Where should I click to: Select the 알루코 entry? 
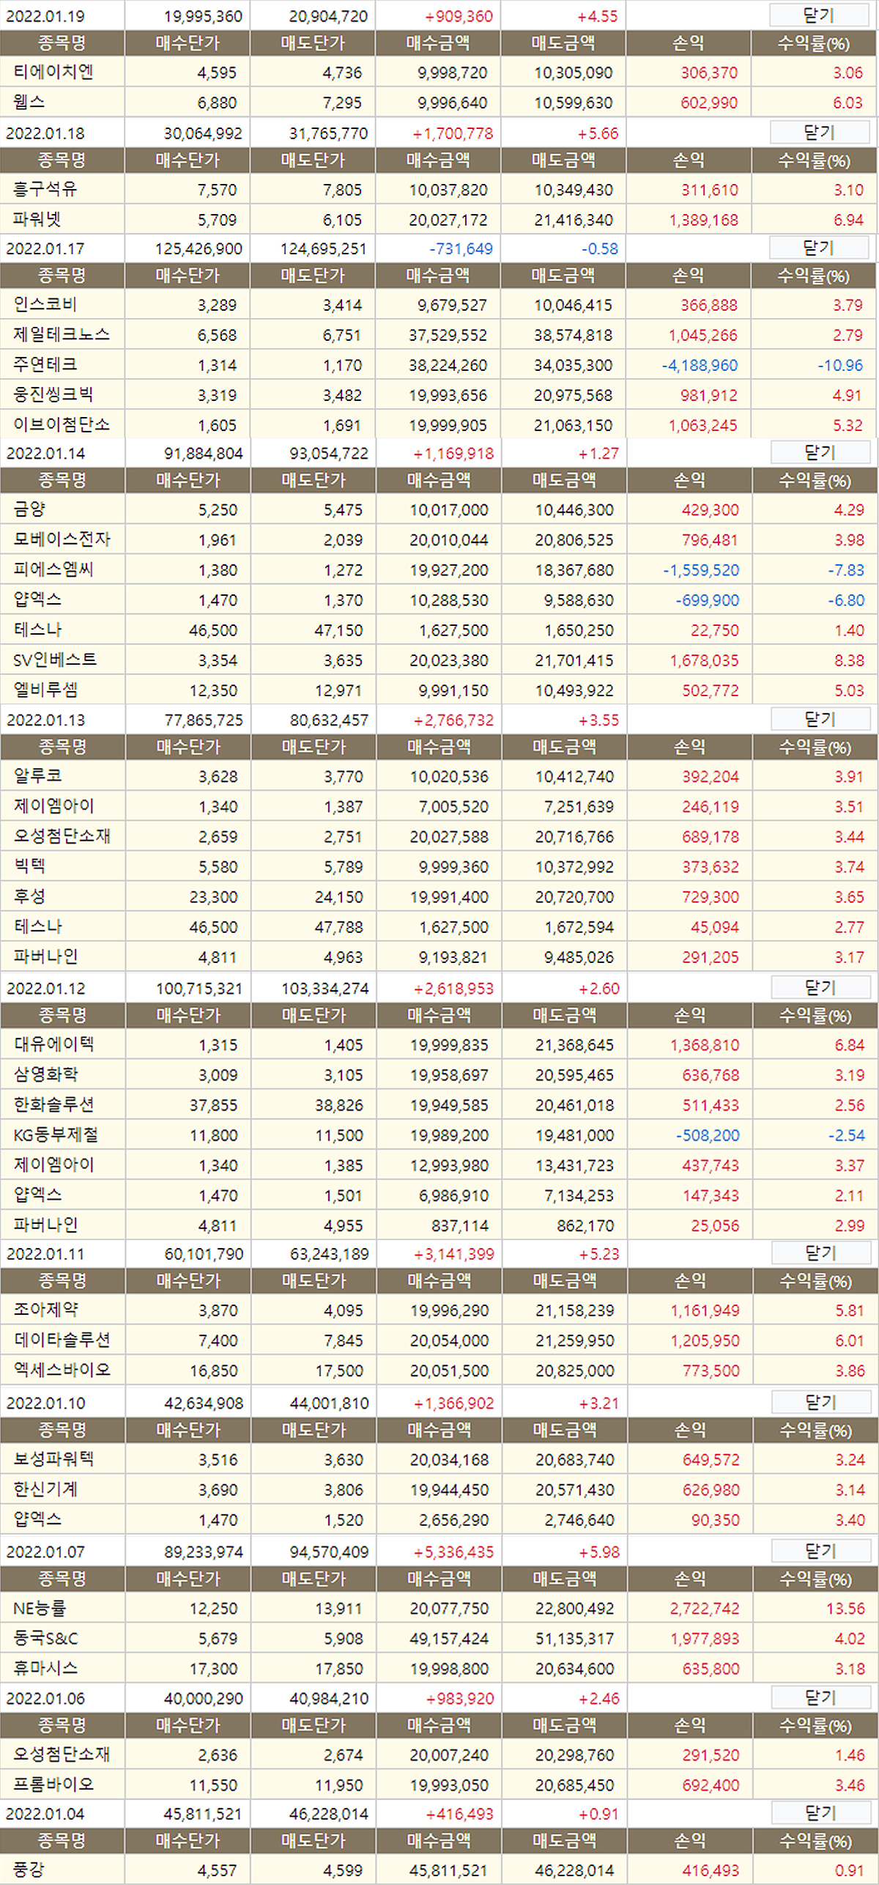(38, 776)
